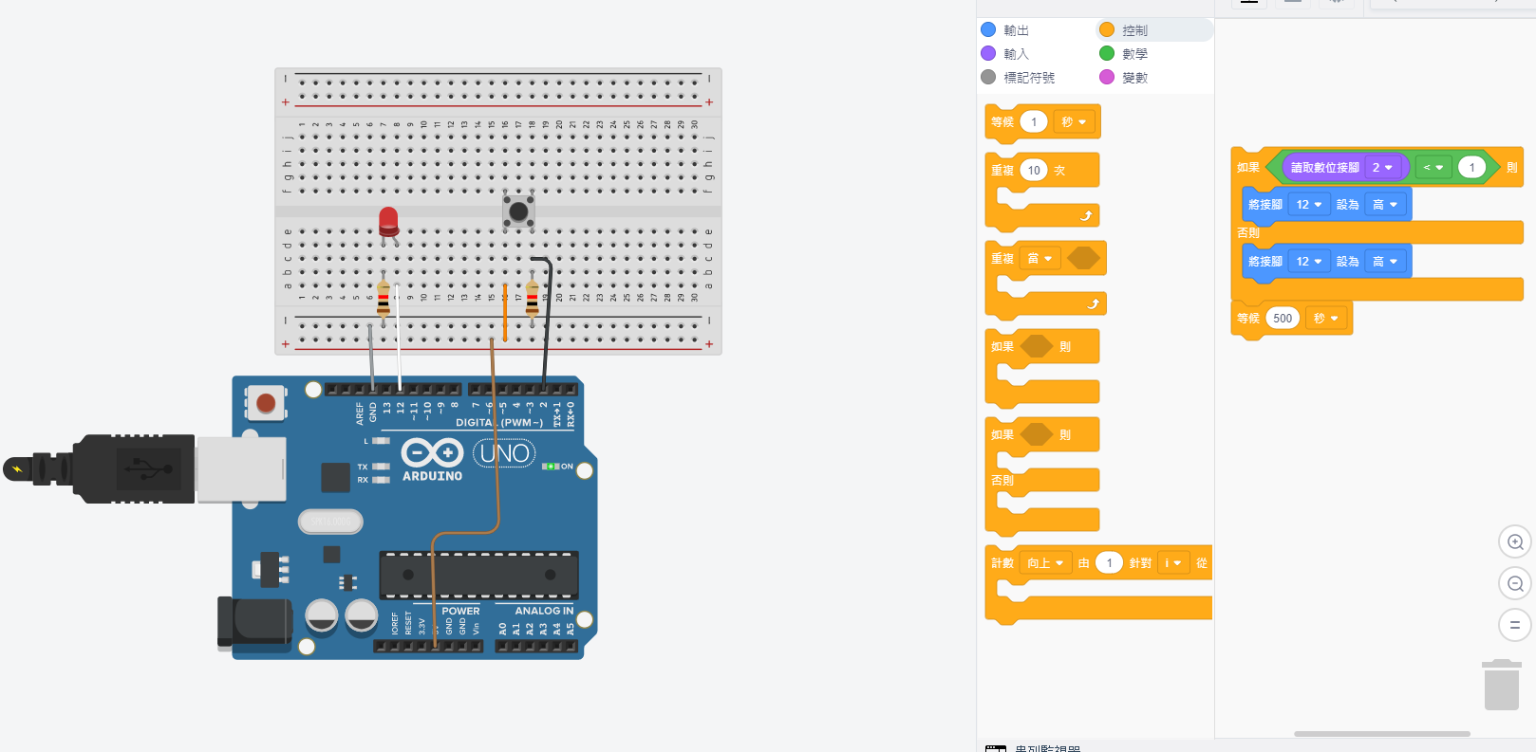Click the pushbutton on the breadboard
The width and height of the screenshot is (1536, 752).
tap(518, 211)
